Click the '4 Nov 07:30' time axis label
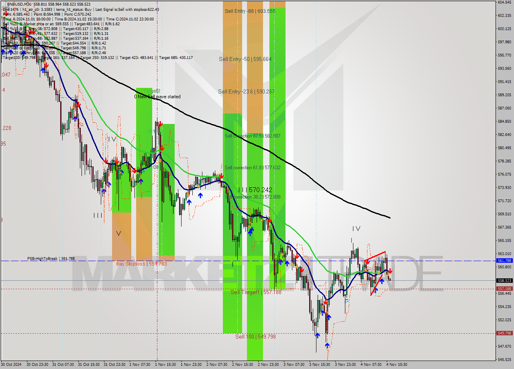 point(371,365)
